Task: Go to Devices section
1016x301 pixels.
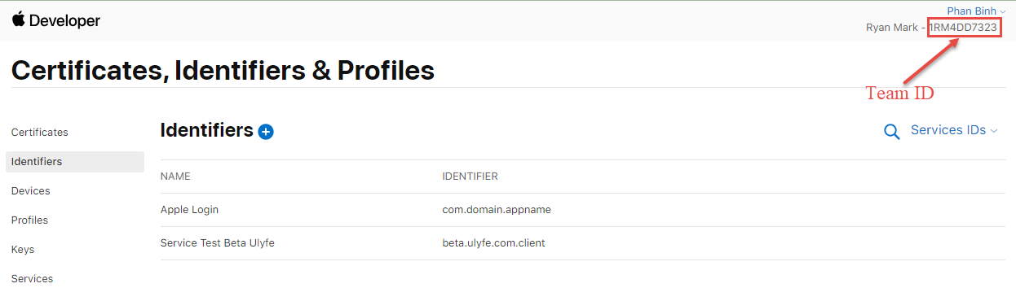Action: 31,191
